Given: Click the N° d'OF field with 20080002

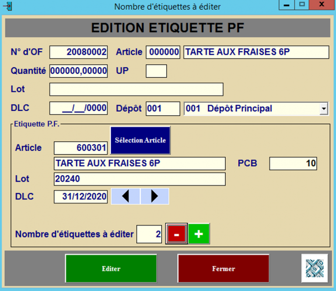Looking at the screenshot, I should point(78,52).
